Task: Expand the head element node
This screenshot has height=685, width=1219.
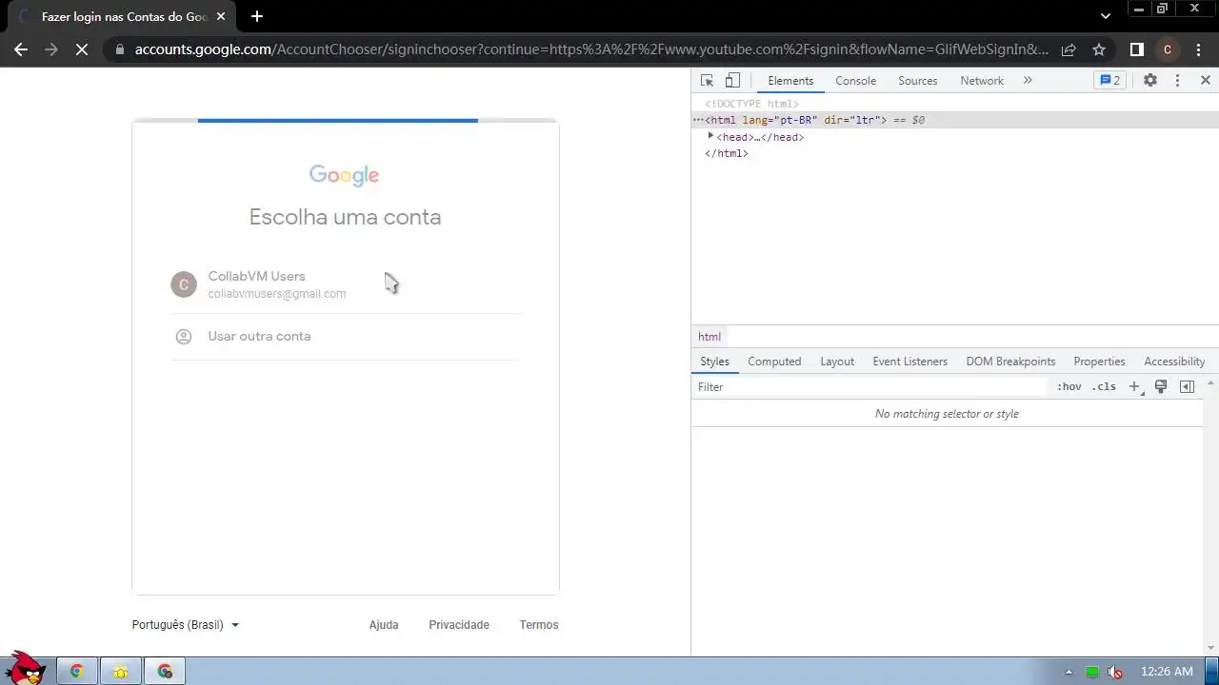Action: pyautogui.click(x=710, y=136)
